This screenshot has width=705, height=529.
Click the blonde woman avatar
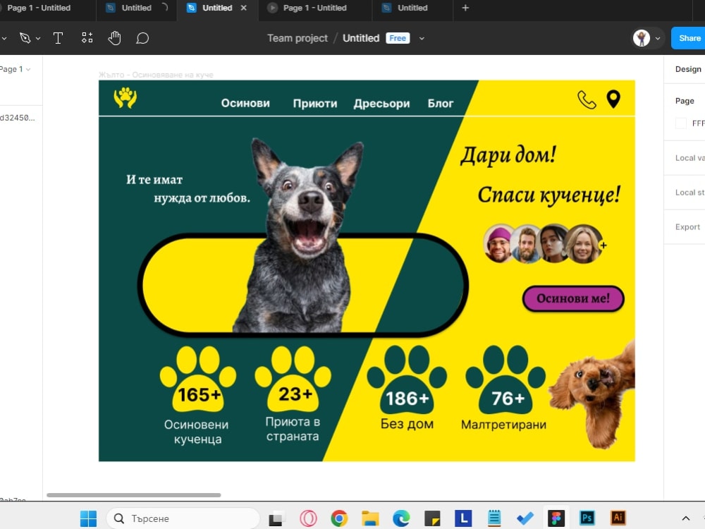[583, 244]
